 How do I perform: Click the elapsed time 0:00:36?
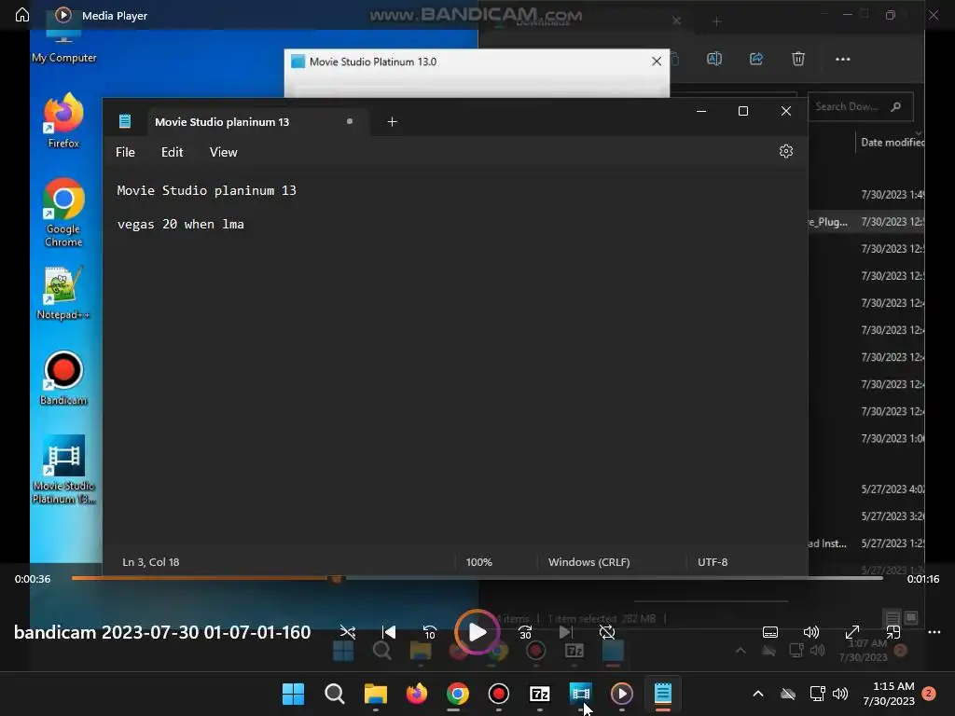click(x=33, y=579)
